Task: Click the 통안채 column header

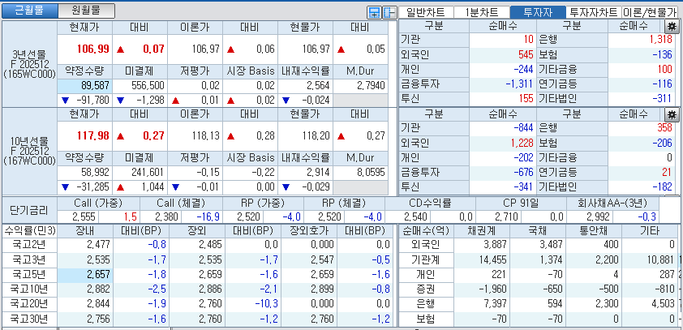Action: (x=594, y=231)
